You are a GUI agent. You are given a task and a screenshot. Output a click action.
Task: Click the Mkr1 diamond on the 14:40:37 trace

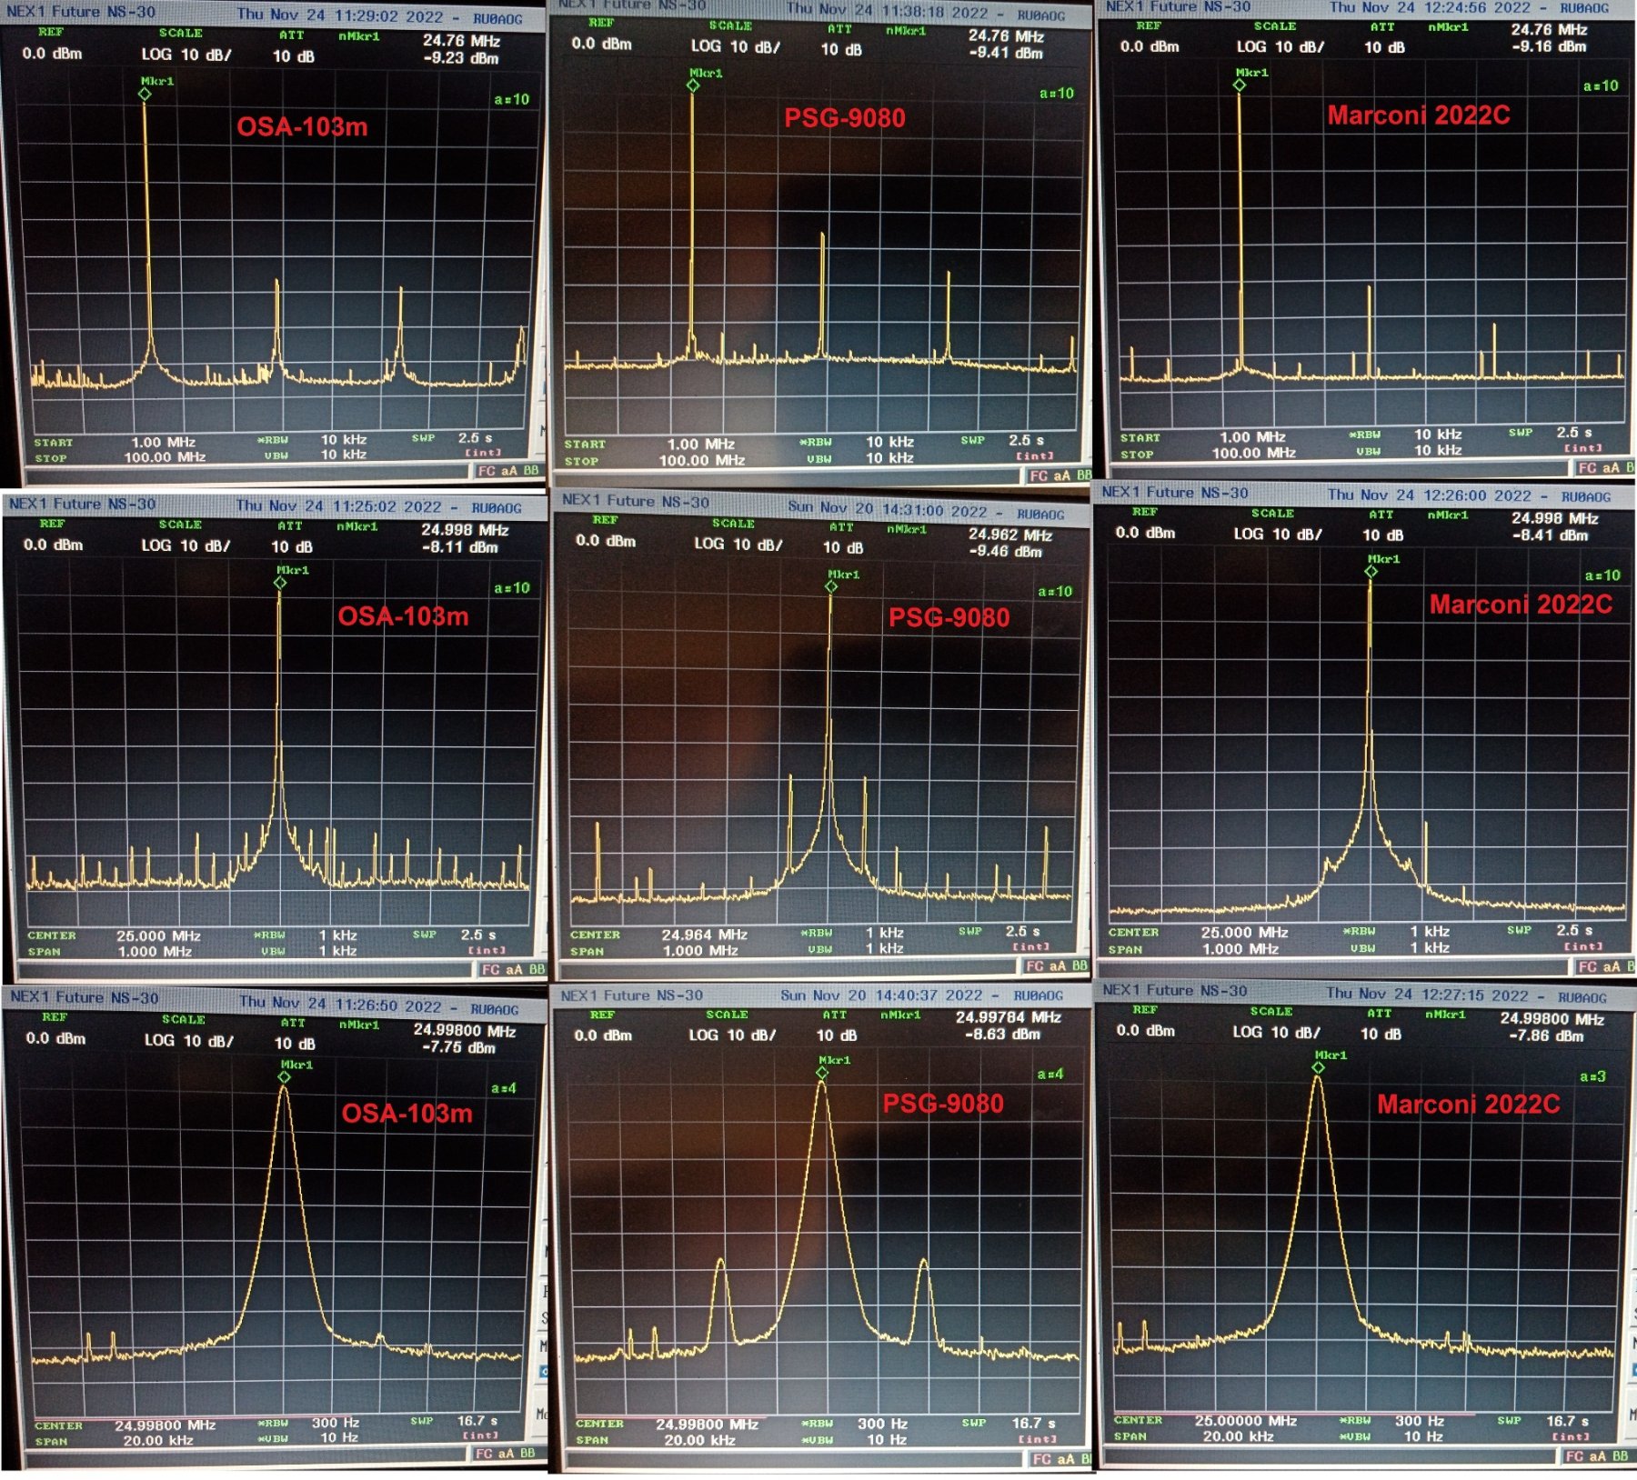822,1073
